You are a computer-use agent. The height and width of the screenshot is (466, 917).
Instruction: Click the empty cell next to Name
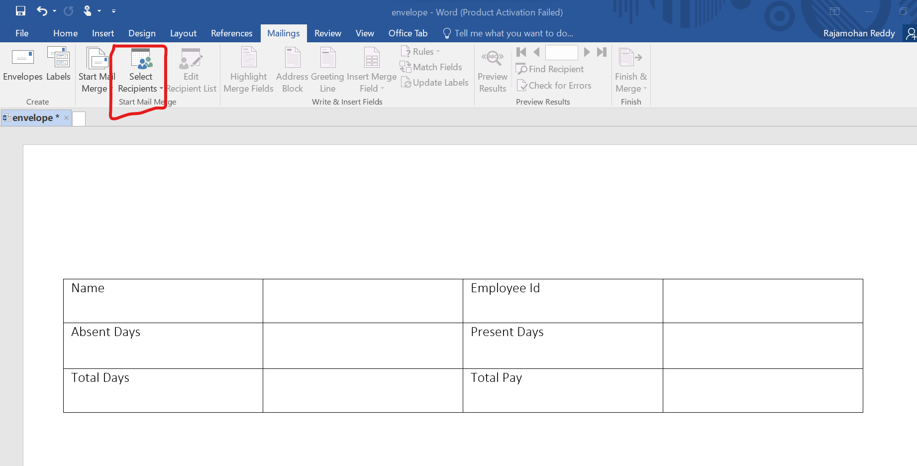(363, 301)
